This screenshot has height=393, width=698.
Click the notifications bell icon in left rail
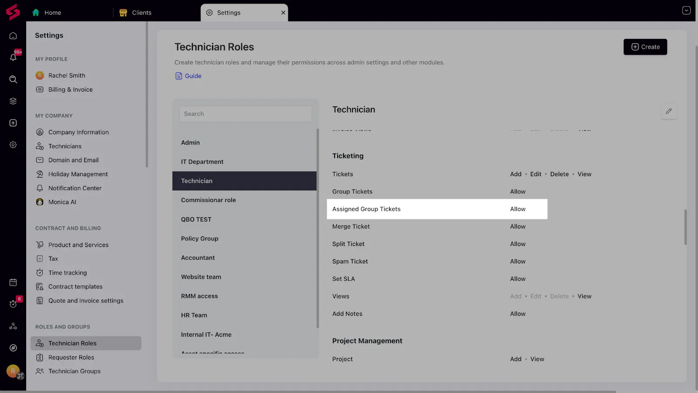tap(13, 57)
